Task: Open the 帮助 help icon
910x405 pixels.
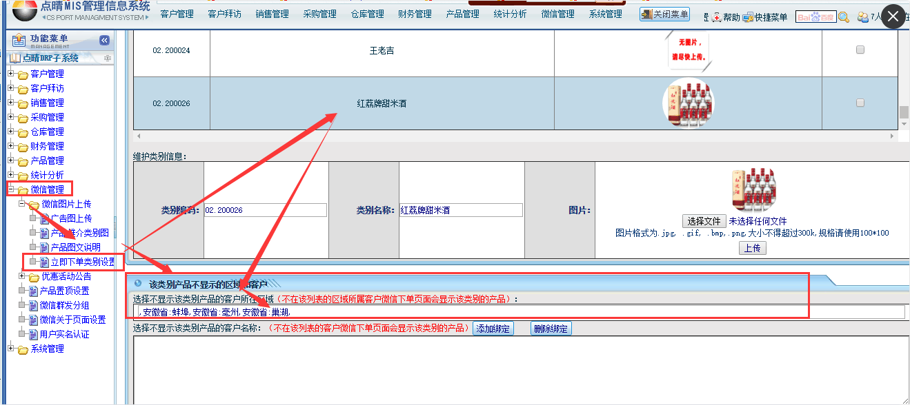Action: click(717, 17)
